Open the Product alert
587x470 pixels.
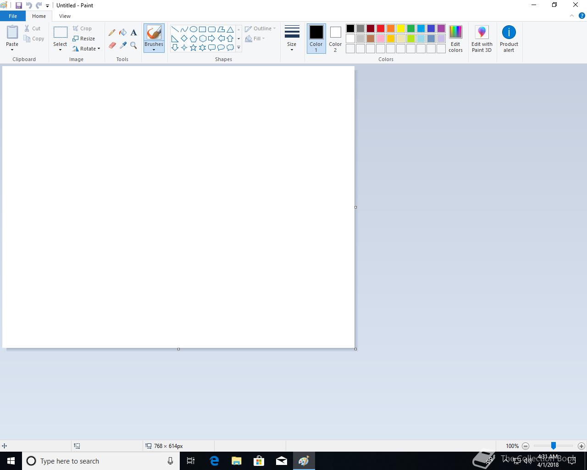509,39
